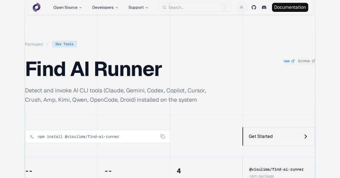Open the Support dropdown menu
The image size is (340, 178).
tap(138, 7)
